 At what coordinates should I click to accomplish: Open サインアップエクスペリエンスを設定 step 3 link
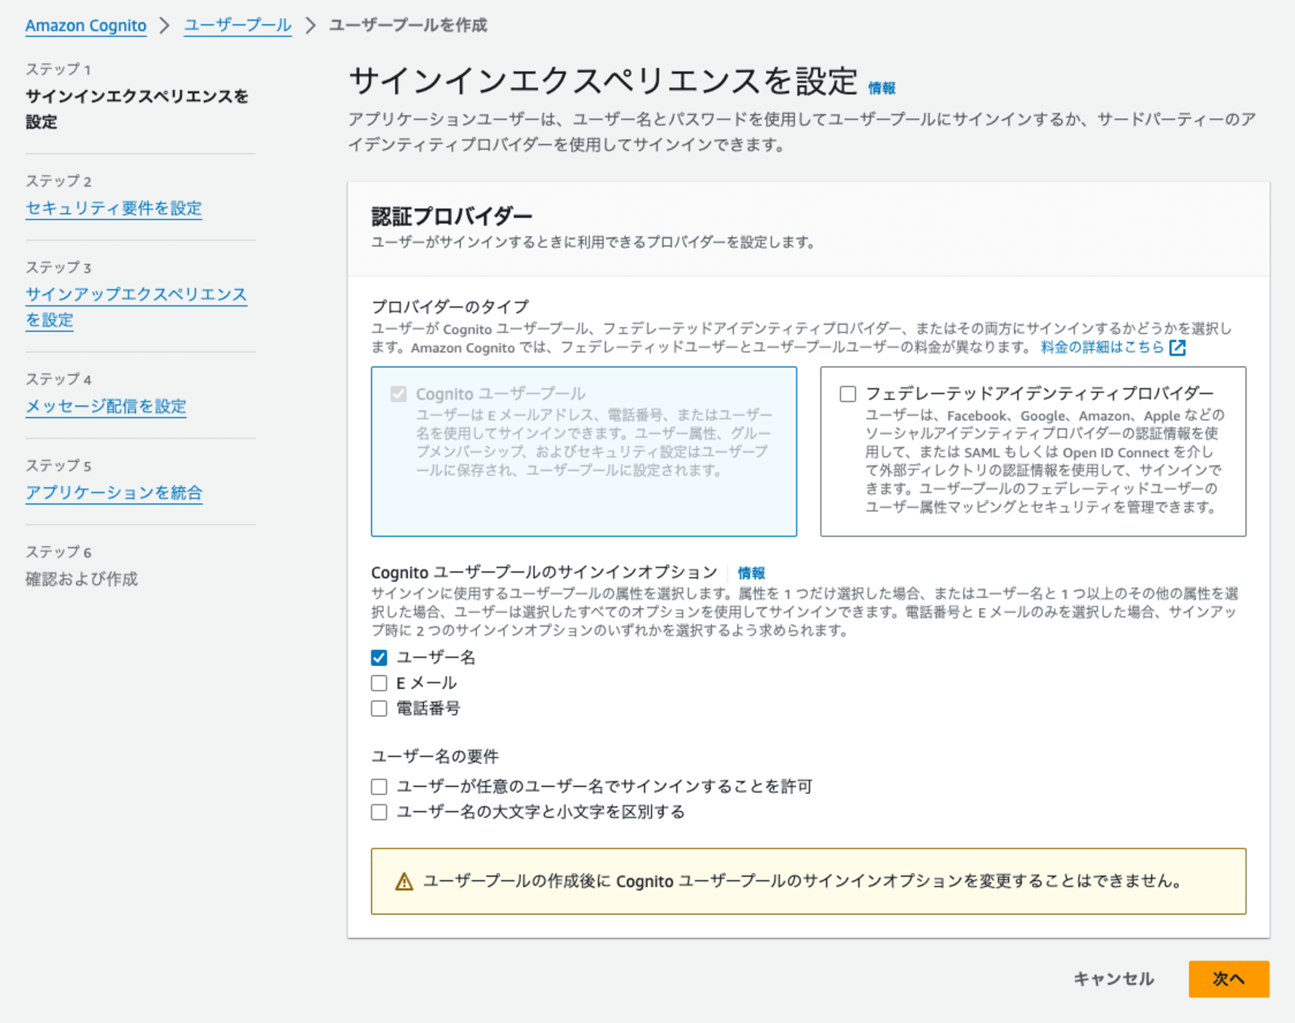pyautogui.click(x=136, y=307)
